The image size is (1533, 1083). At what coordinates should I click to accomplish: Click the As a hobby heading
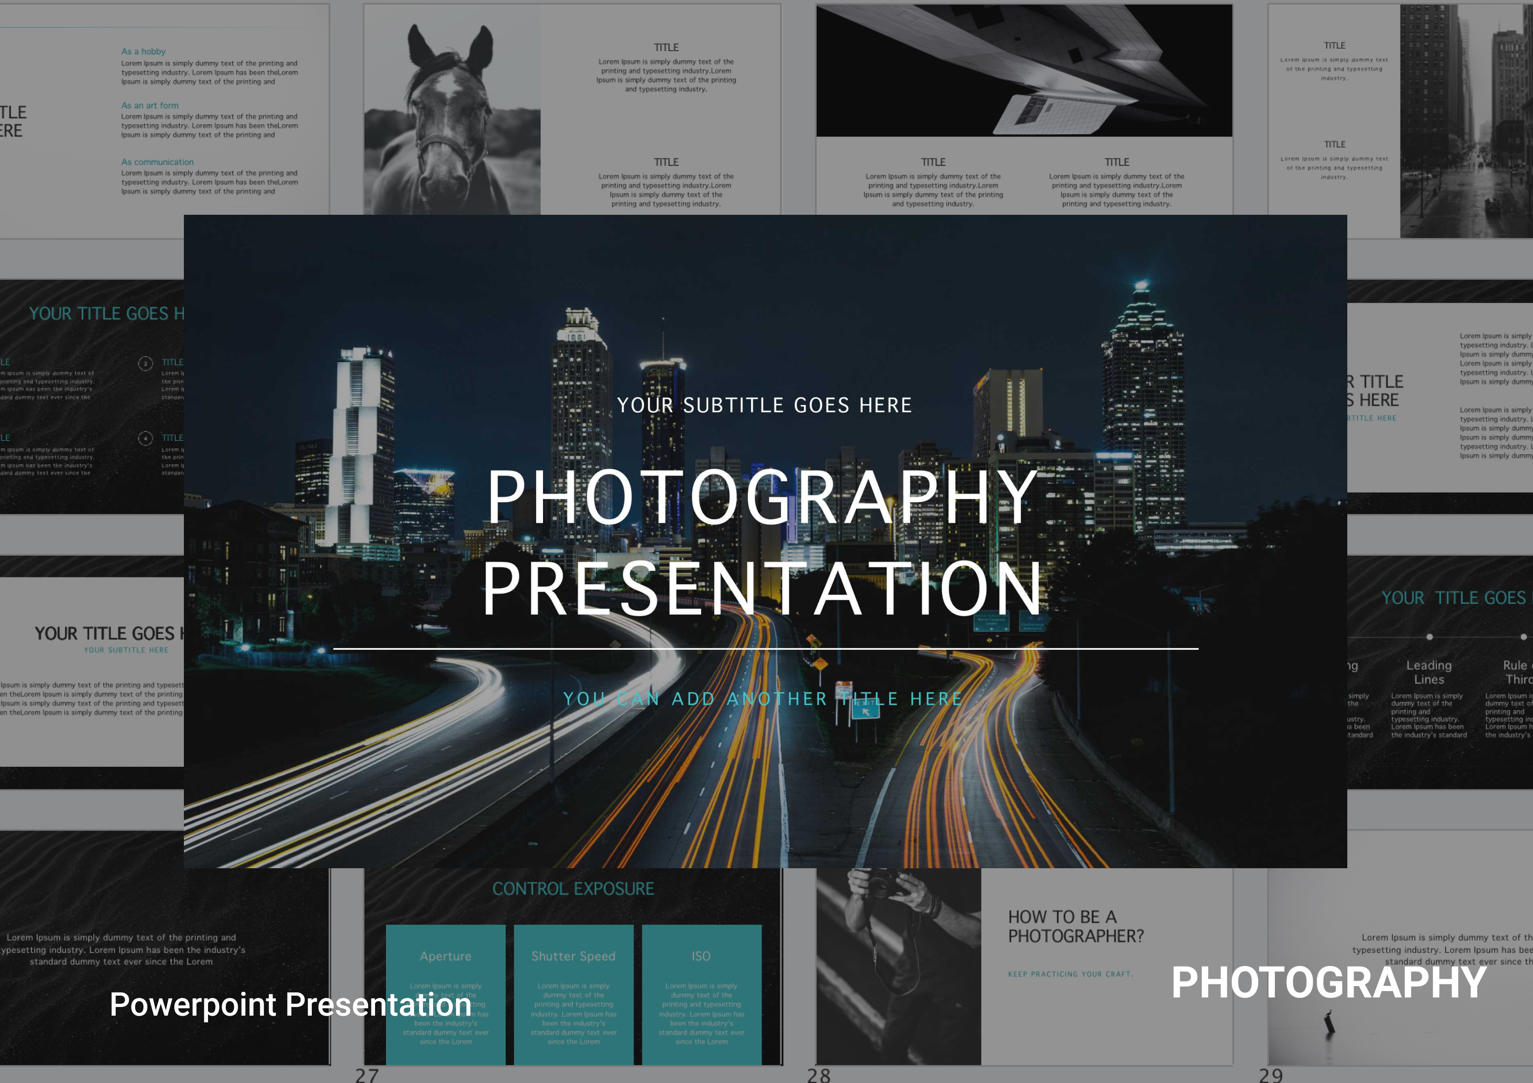[x=143, y=51]
